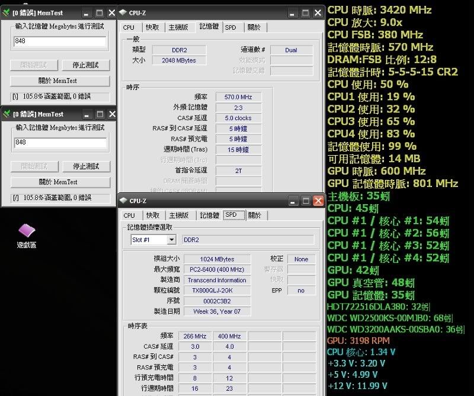Minimize the upper CPU-Z window
The image size is (474, 396).
pyautogui.click(x=292, y=13)
